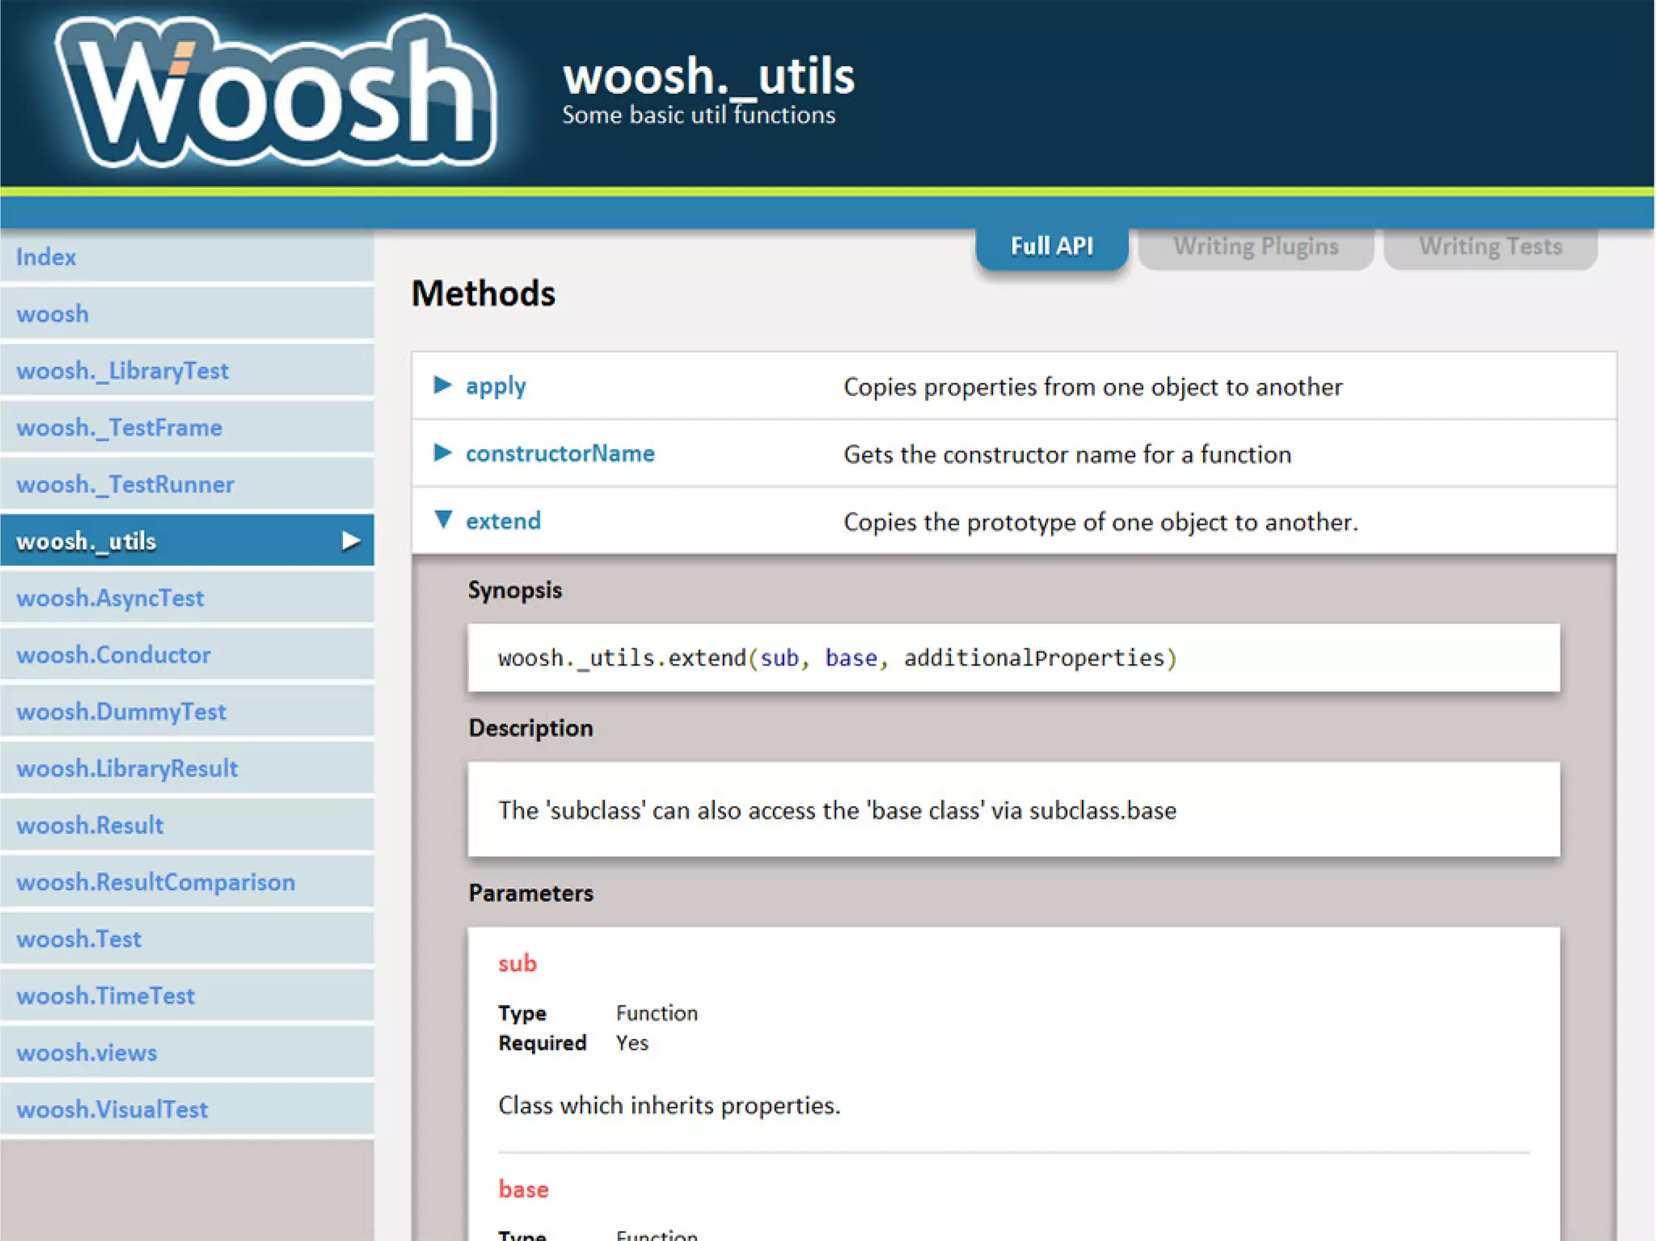Click the apply method link
This screenshot has width=1656, height=1241.
[x=496, y=386]
